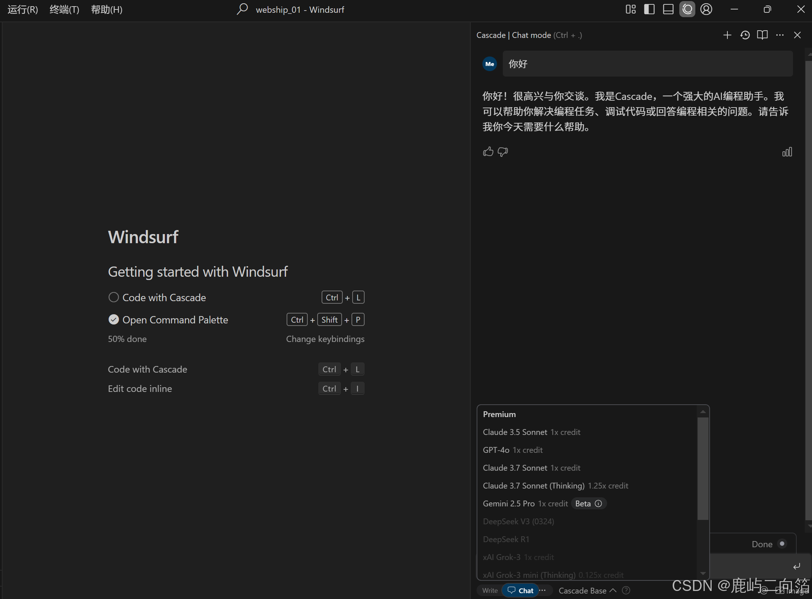Choose Claude 3.7 Sonnet (Thinking) from model list

click(533, 486)
